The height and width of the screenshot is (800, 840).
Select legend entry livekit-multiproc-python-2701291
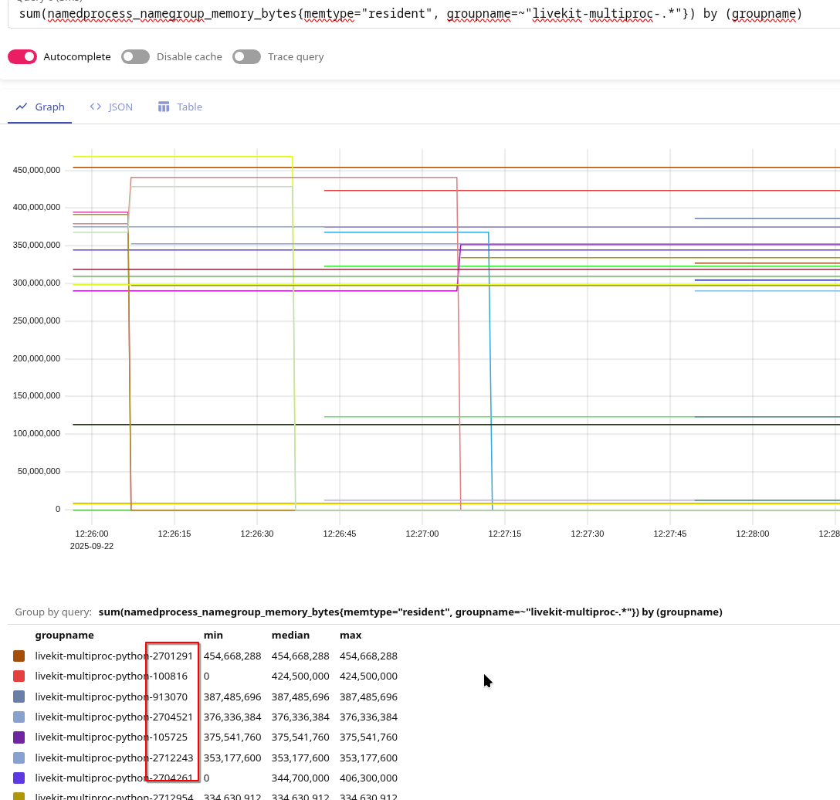(x=113, y=656)
